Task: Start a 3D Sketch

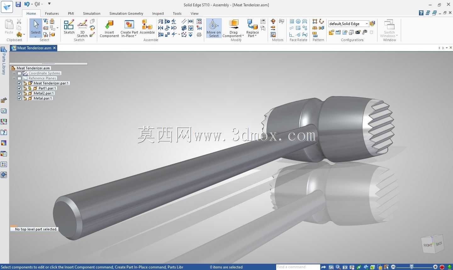Action: click(82, 29)
